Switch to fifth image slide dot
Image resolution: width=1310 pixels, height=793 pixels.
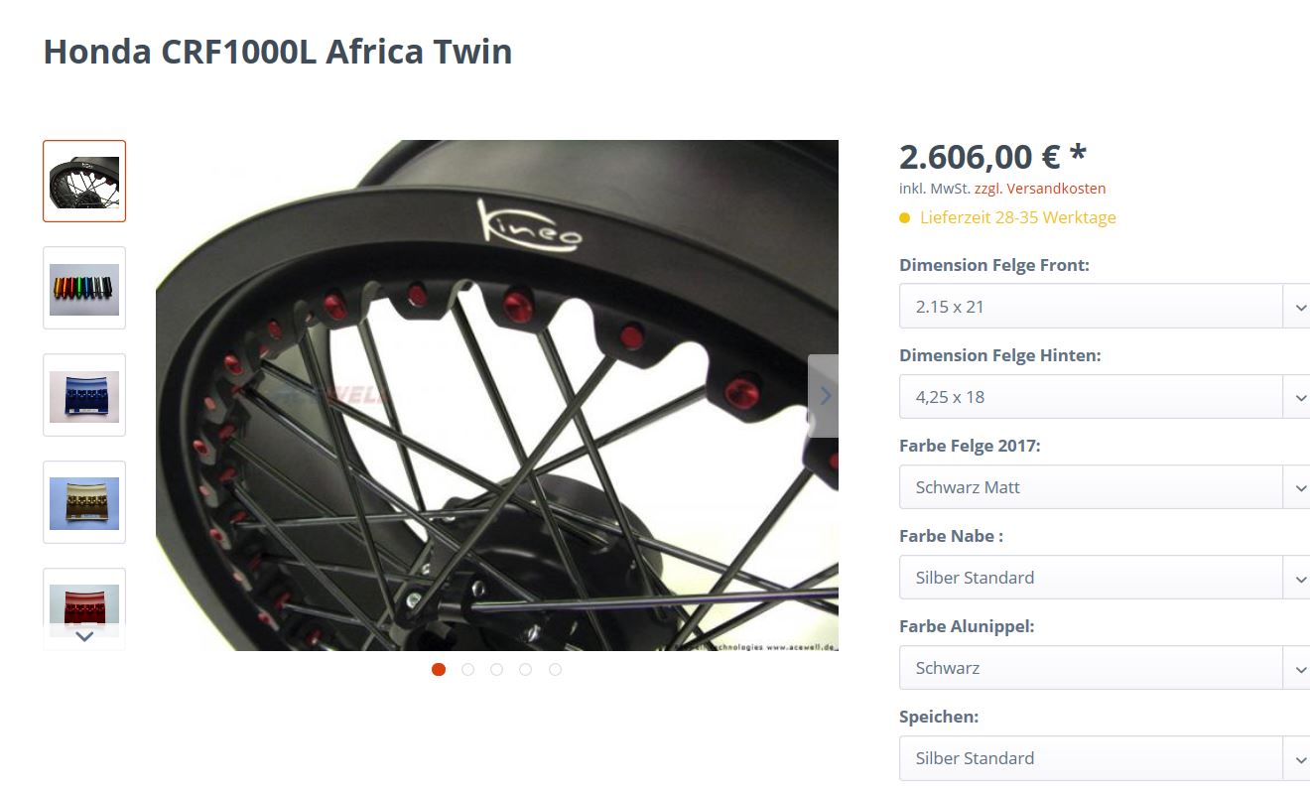click(555, 670)
